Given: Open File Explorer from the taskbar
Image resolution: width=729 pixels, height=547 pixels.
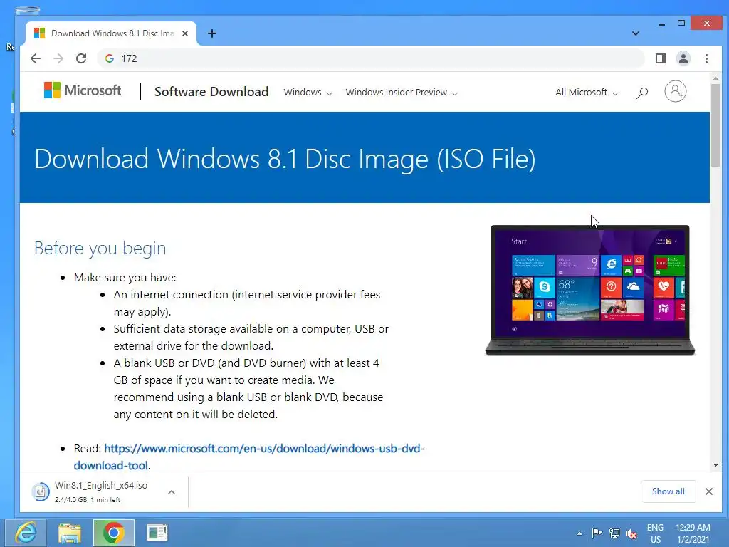Looking at the screenshot, I should (x=70, y=533).
